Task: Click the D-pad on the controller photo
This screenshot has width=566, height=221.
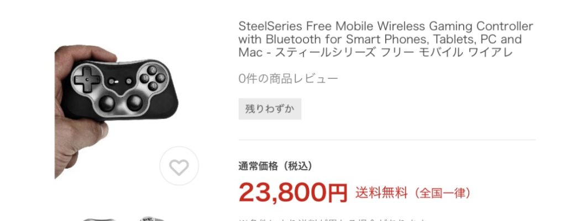Action: point(87,79)
